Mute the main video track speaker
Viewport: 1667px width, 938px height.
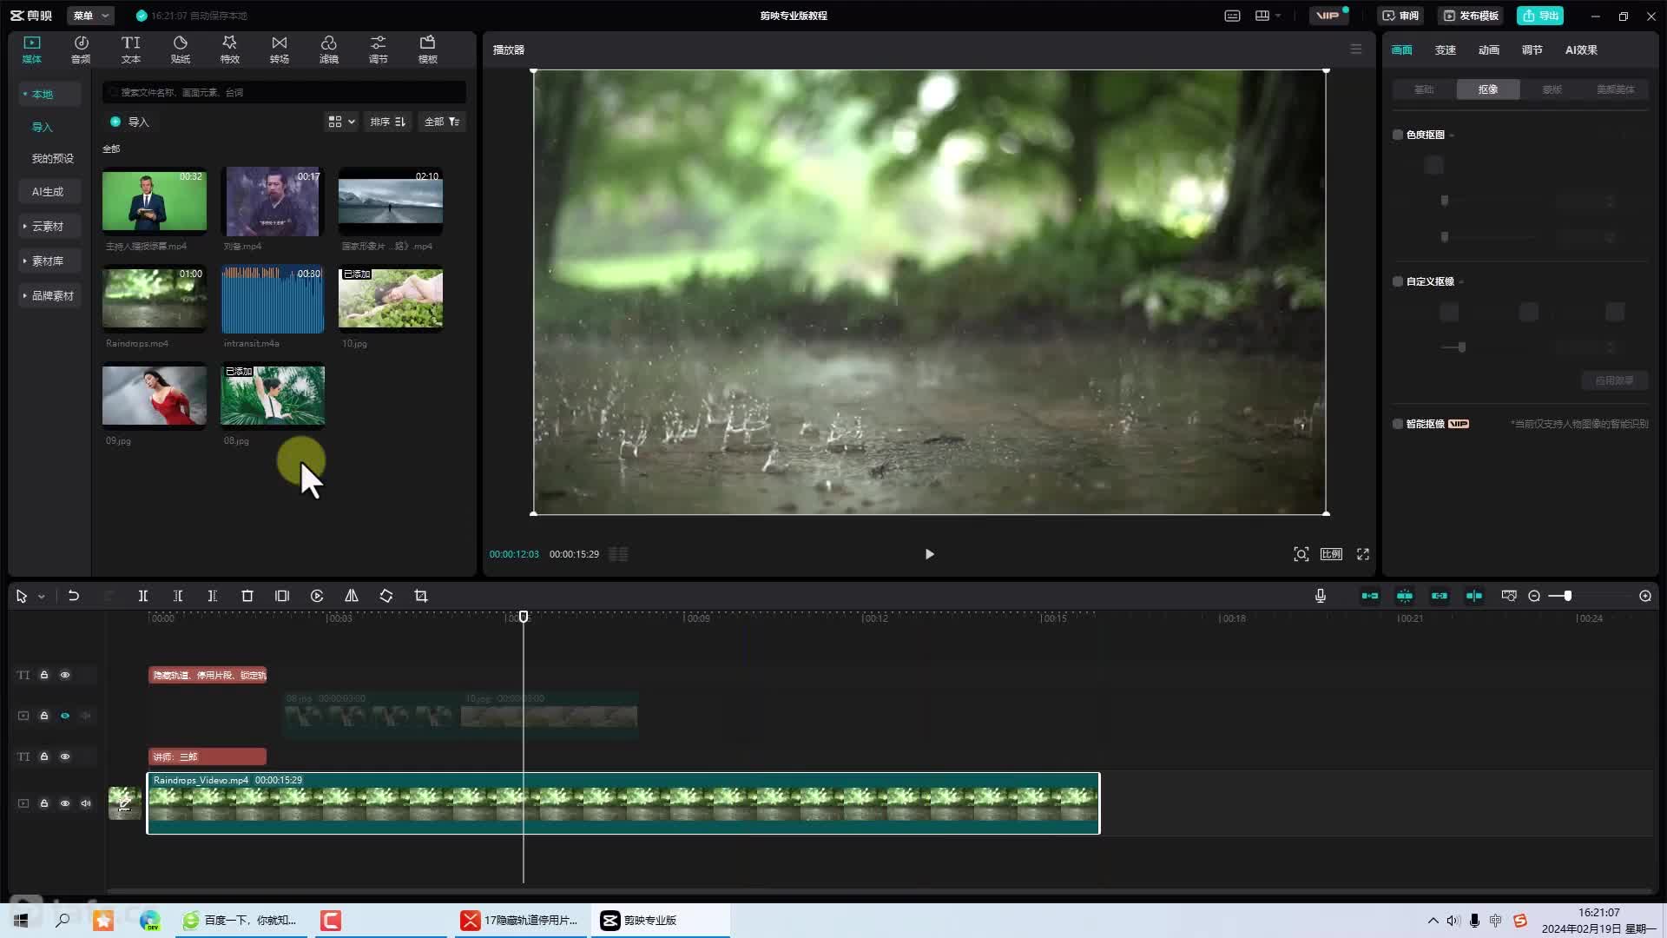tap(86, 803)
